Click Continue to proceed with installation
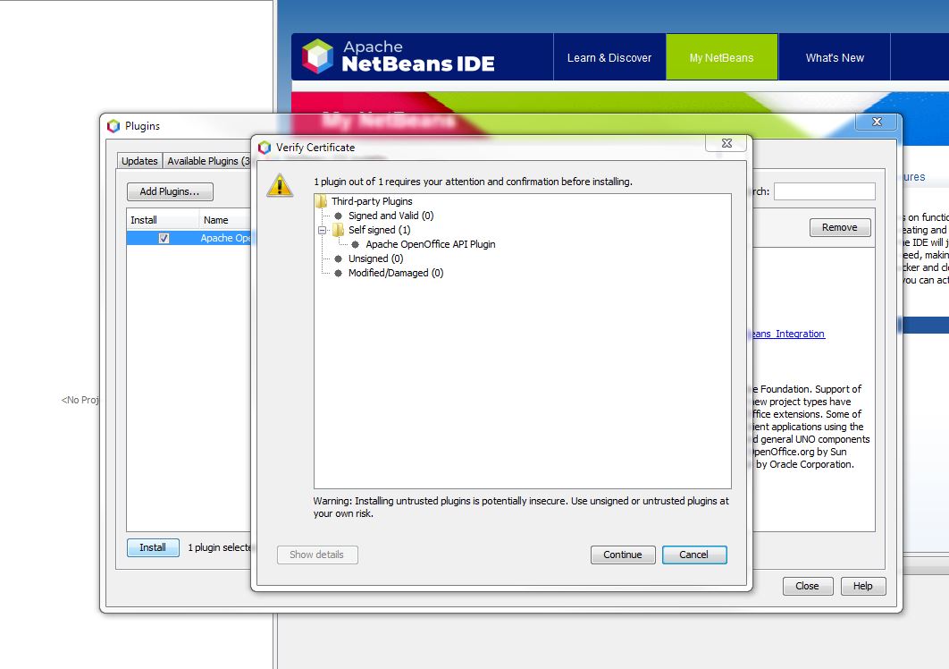Viewport: 949px width, 669px height. click(623, 555)
